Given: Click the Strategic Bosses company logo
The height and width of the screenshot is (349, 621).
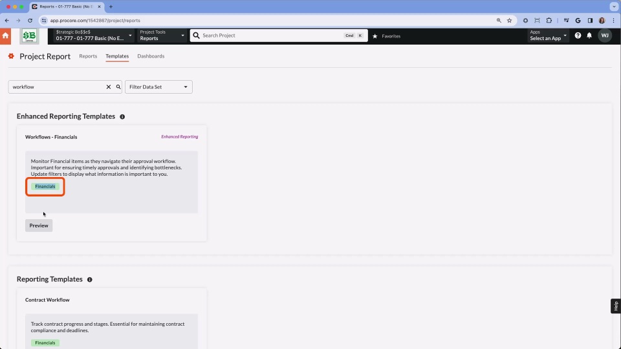Looking at the screenshot, I should pos(29,36).
